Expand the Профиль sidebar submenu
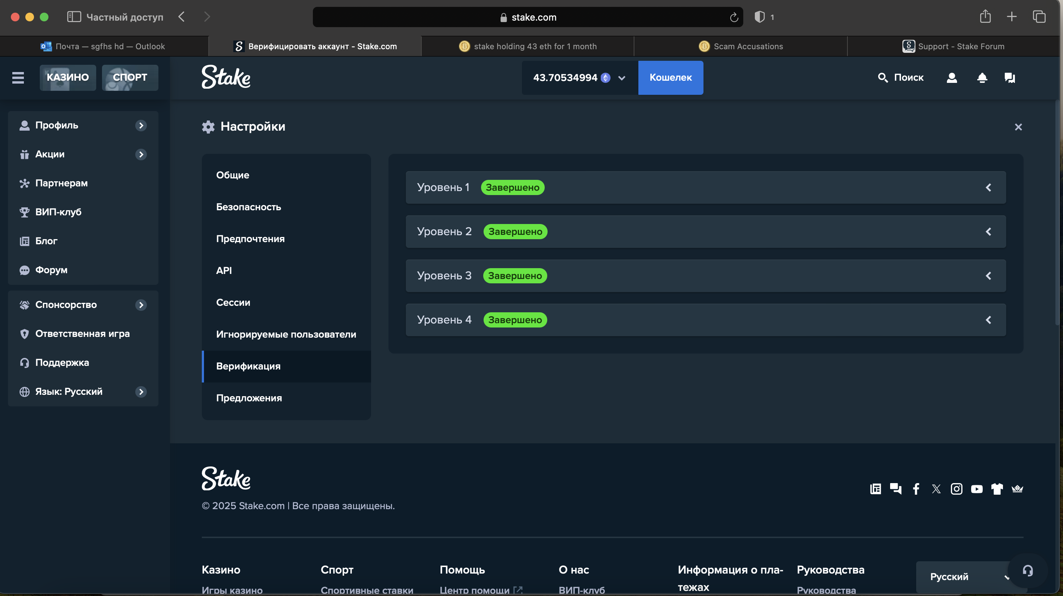 point(141,126)
